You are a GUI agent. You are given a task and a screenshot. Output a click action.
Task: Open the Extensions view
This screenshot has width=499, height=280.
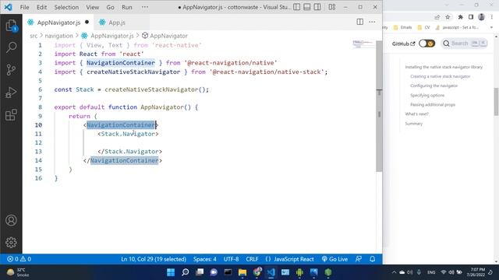(11, 114)
